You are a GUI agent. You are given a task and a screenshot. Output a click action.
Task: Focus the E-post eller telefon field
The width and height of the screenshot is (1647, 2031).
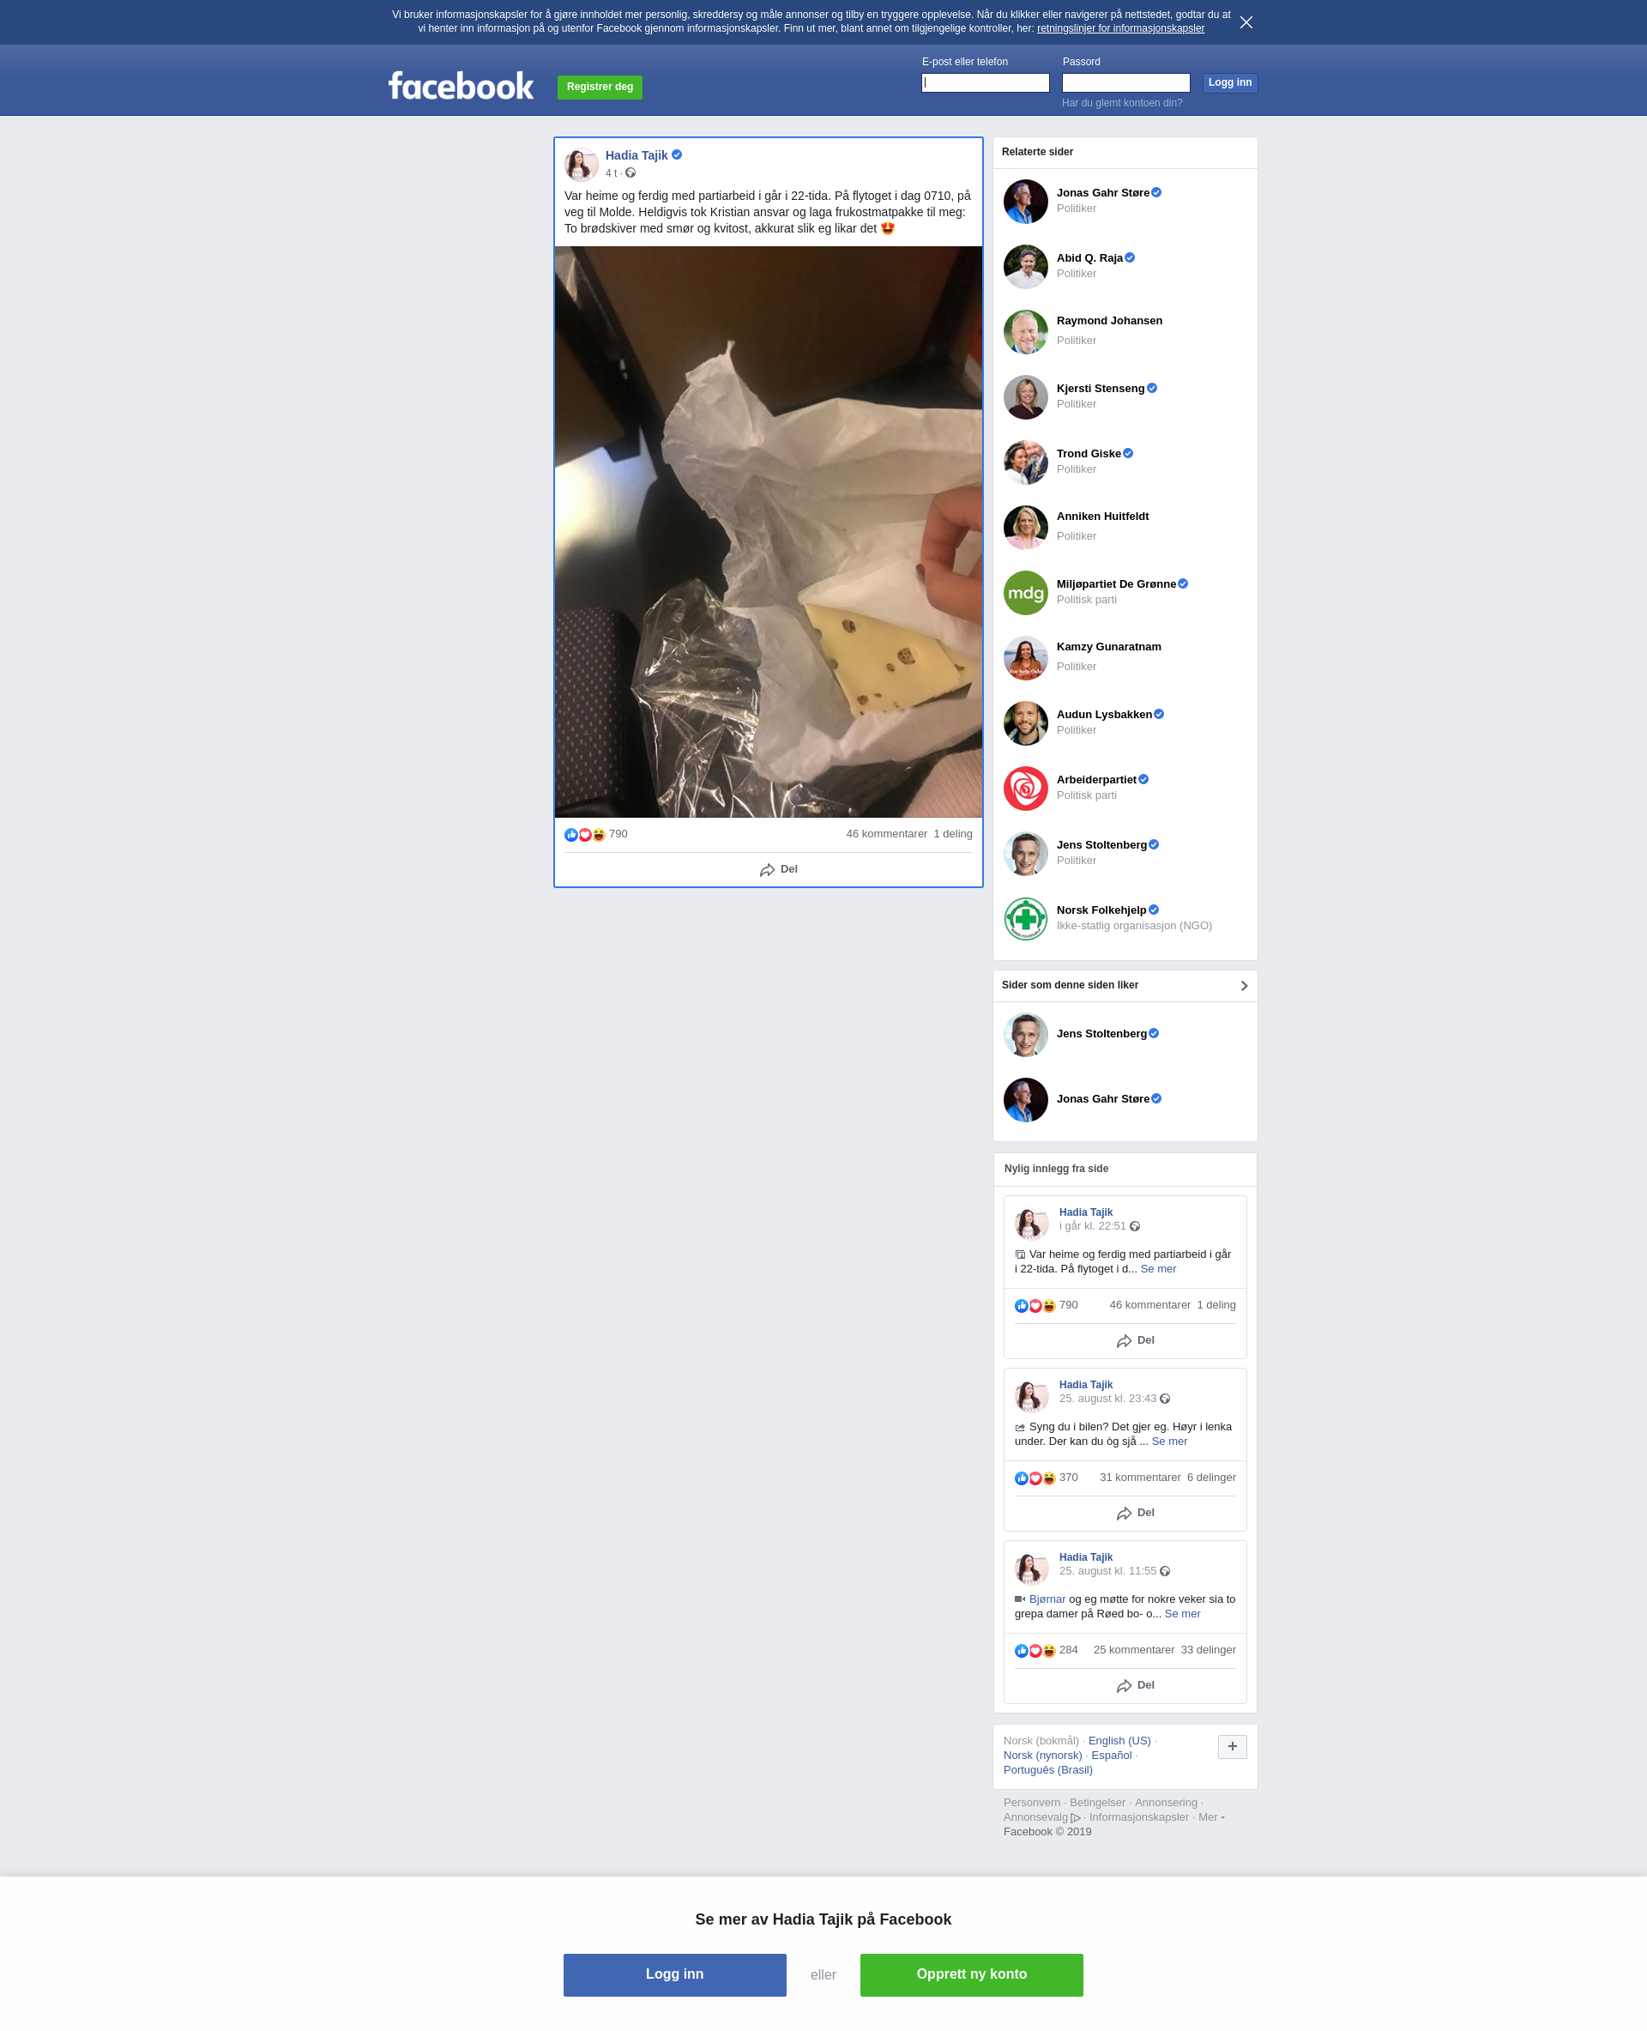tap(986, 82)
